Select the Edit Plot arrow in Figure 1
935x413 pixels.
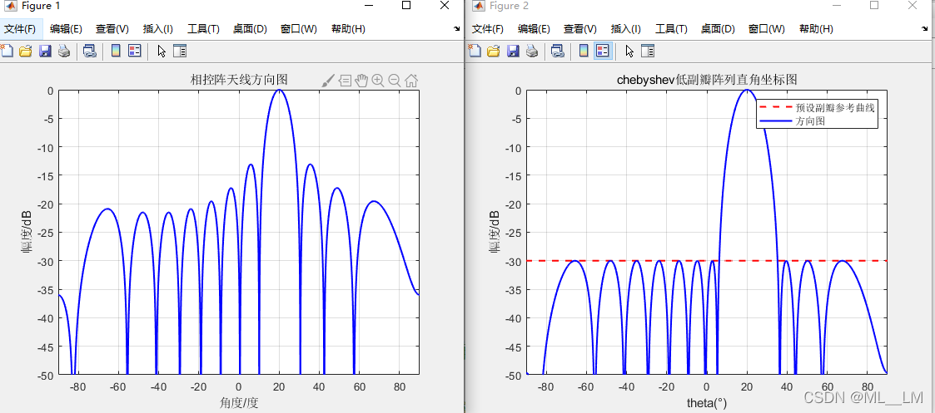tap(162, 51)
